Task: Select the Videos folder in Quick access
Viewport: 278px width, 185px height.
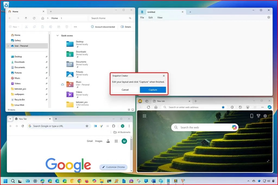Action: point(77,94)
